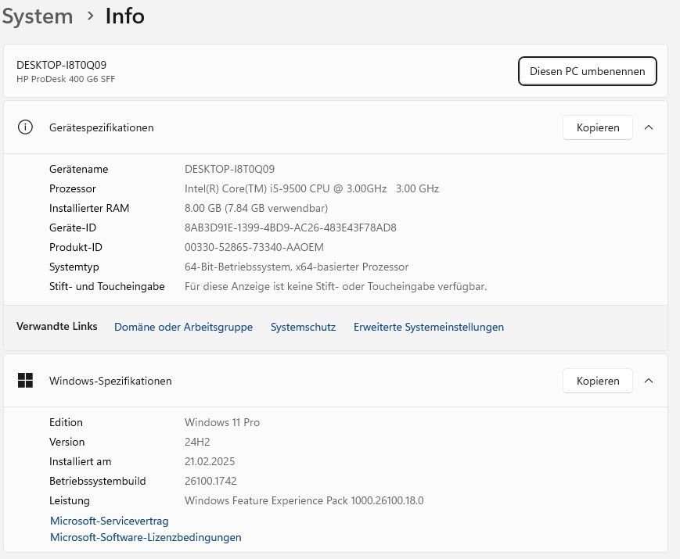Open the Domäne oder Arbeitsgruppe link
The image size is (680, 559).
(x=183, y=327)
